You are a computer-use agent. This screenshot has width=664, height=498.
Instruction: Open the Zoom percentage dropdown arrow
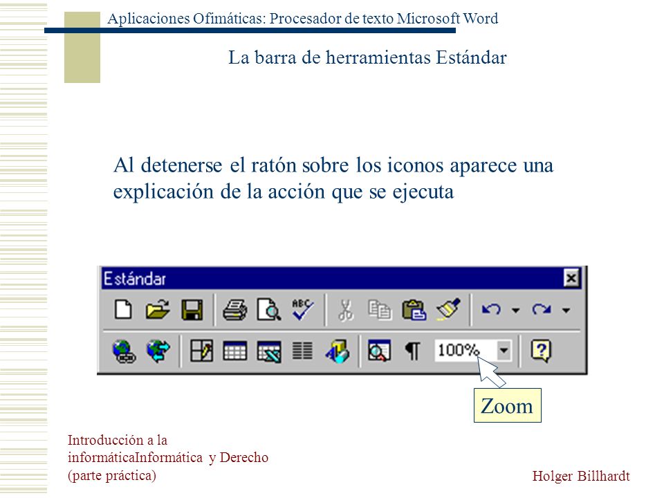[x=504, y=351]
